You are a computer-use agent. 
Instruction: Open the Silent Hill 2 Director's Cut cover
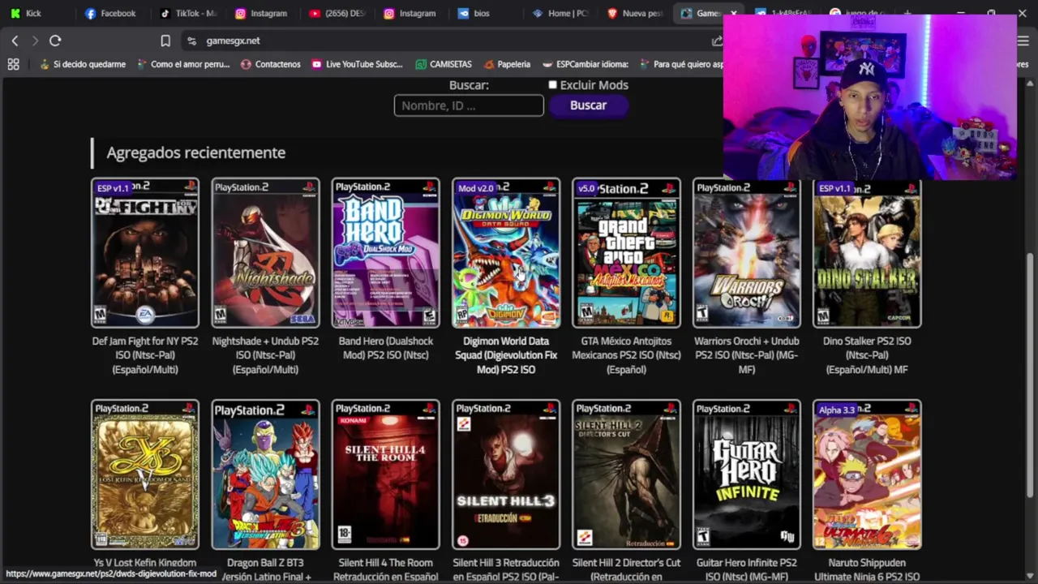point(626,474)
